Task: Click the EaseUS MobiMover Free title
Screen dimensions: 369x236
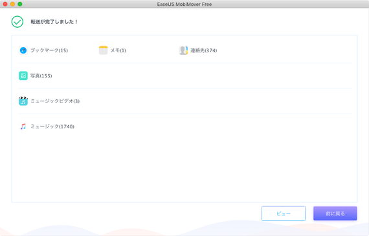Action: click(x=184, y=5)
